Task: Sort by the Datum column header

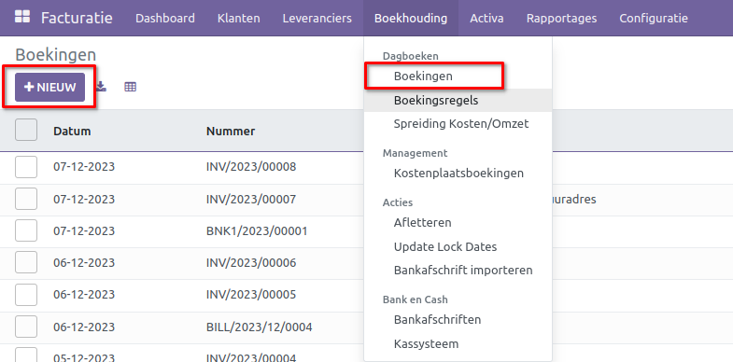Action: (72, 132)
